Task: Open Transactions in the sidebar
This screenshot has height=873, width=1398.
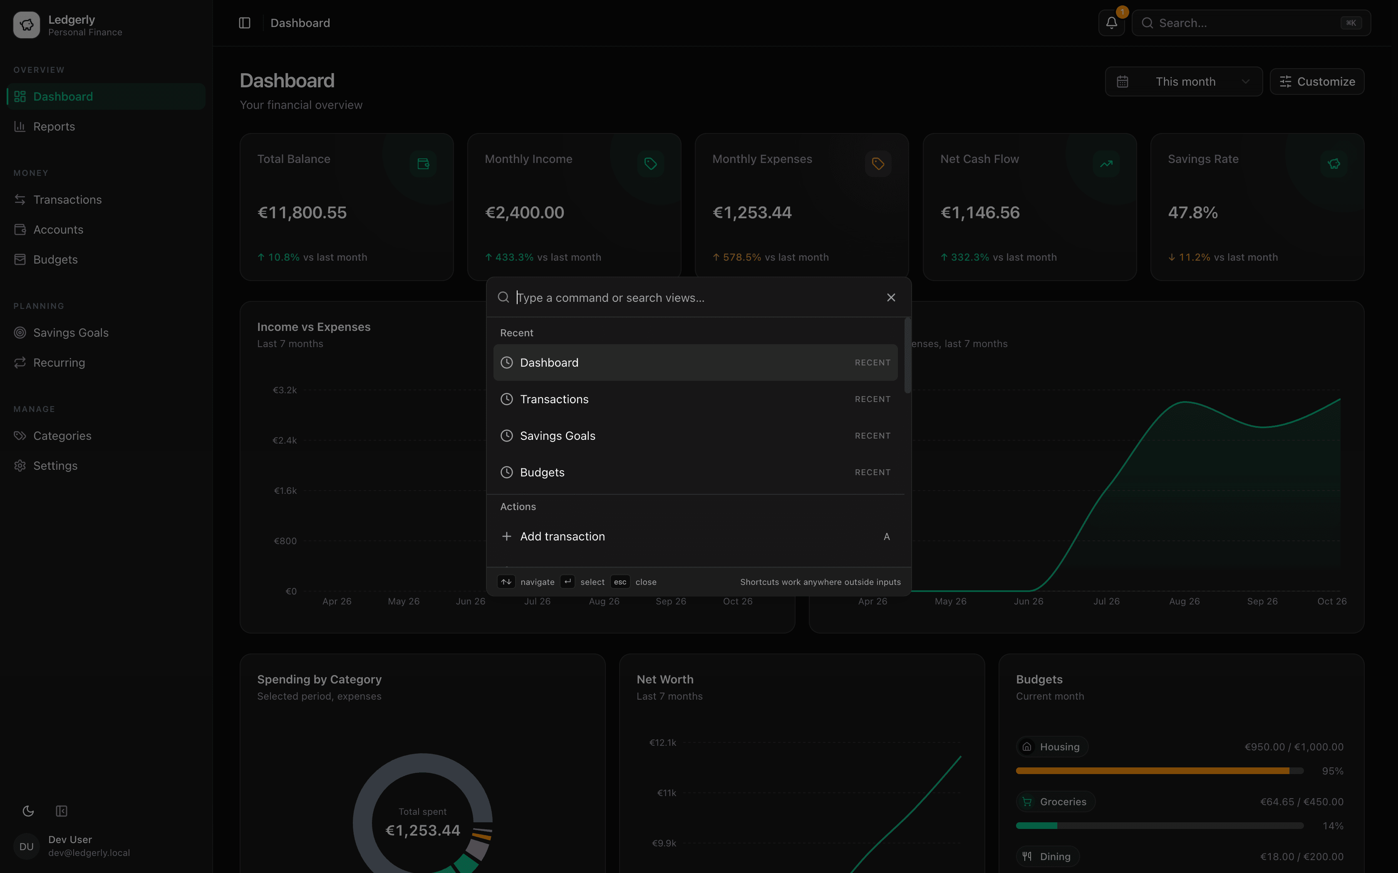Action: point(106,200)
